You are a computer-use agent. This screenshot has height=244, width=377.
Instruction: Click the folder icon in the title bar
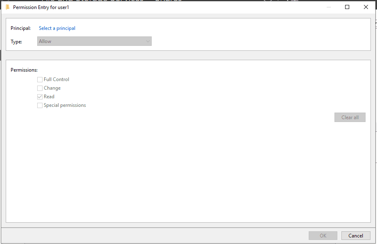[7, 7]
